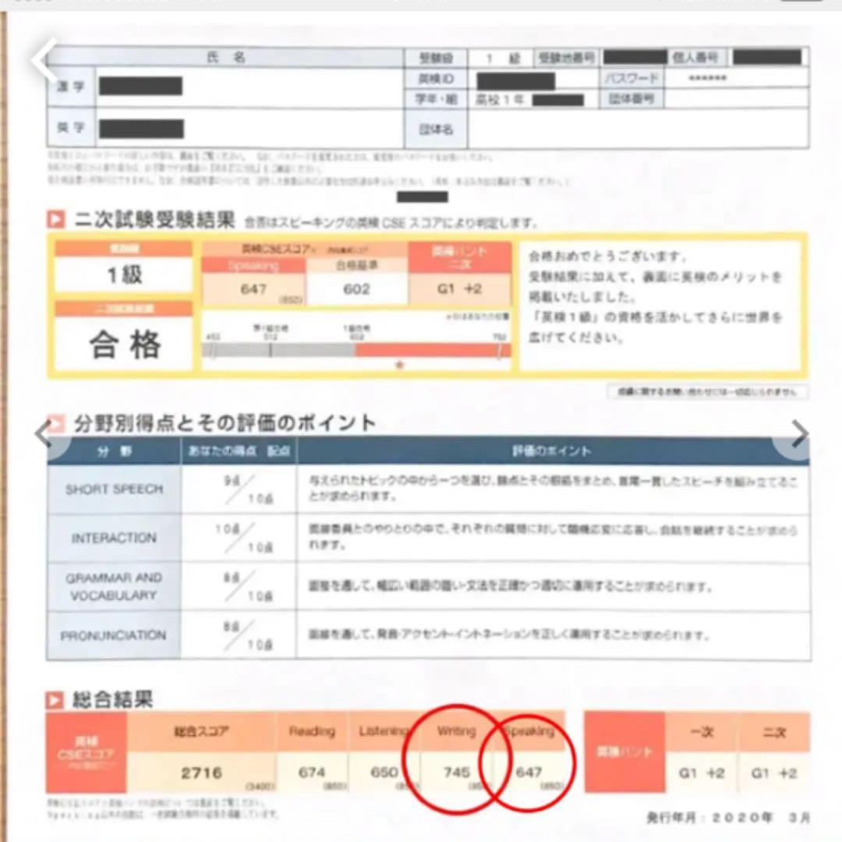Go back with the top-left arrow
Viewport: 842px width, 842px height.
(x=44, y=60)
